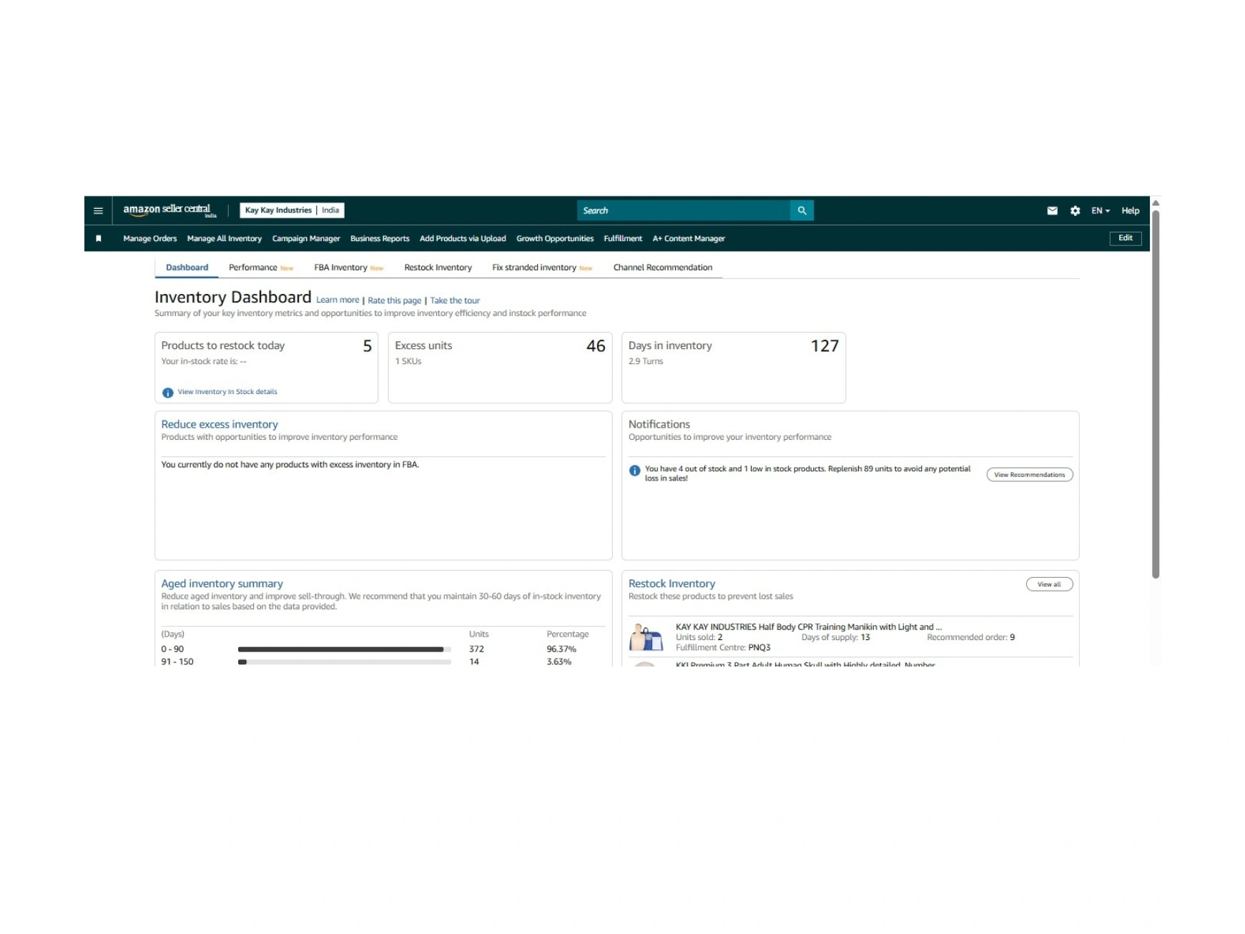Click the 96.37% percentage value

point(561,649)
